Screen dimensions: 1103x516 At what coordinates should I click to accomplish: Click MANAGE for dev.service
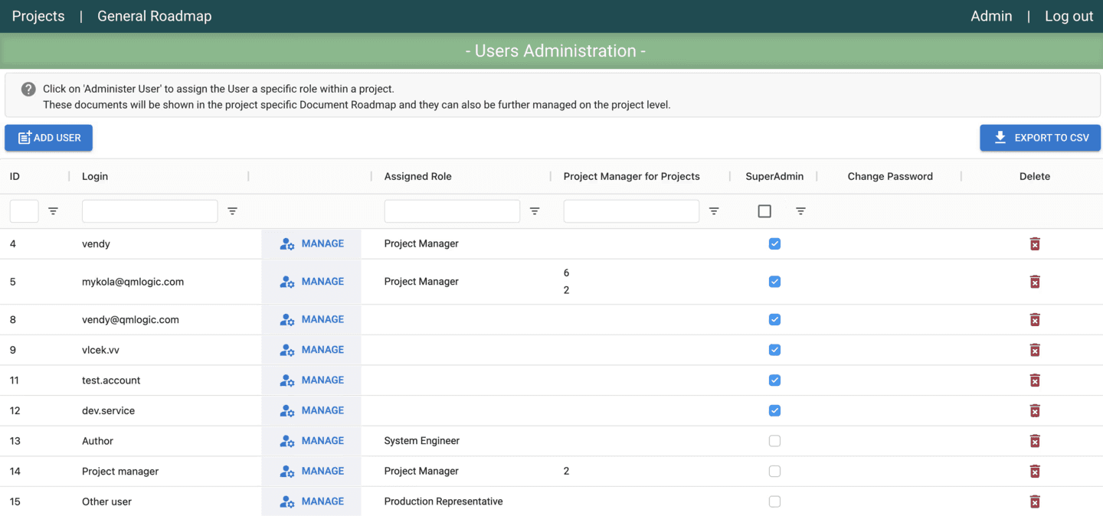click(311, 410)
